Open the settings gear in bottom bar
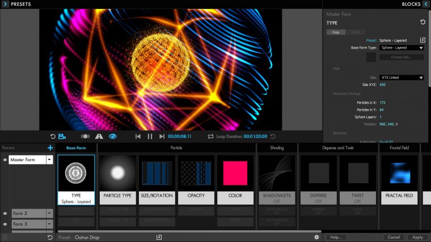 [x=316, y=237]
